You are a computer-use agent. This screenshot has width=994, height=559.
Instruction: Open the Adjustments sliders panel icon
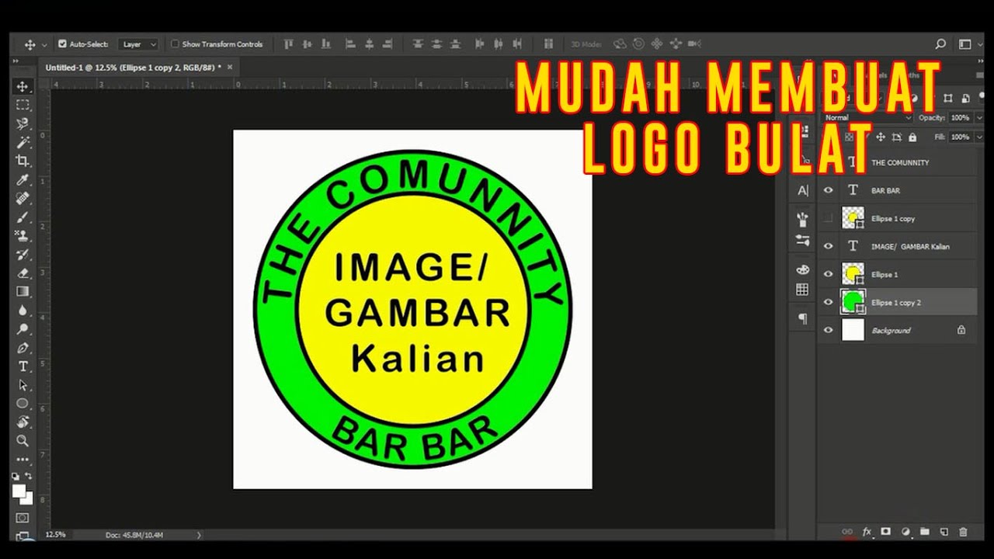tap(803, 241)
